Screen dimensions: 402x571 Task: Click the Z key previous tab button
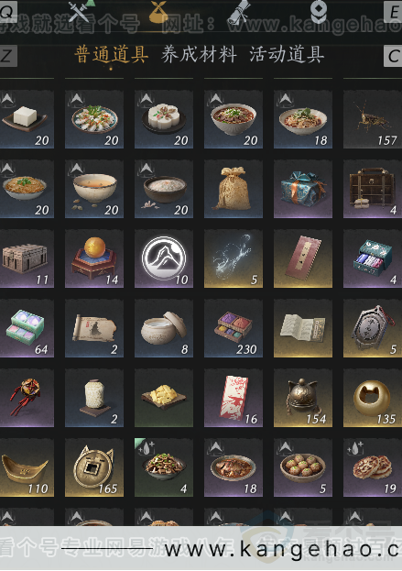8,56
